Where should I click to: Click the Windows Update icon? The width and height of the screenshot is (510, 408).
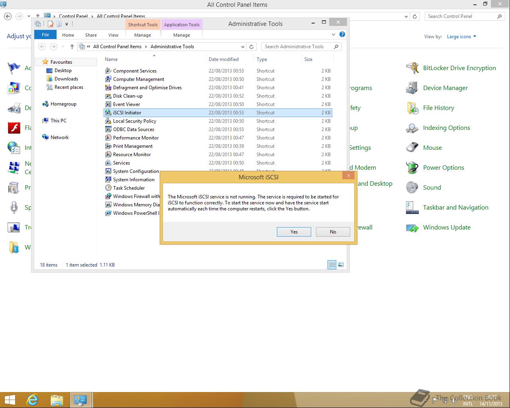click(412, 228)
